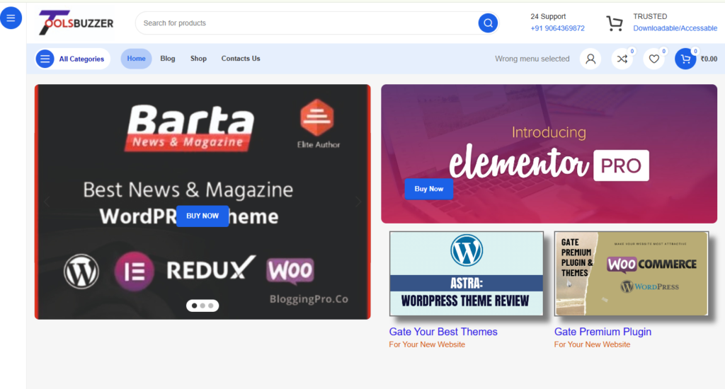Click the TRUSTED label
The width and height of the screenshot is (725, 389).
pyautogui.click(x=650, y=17)
